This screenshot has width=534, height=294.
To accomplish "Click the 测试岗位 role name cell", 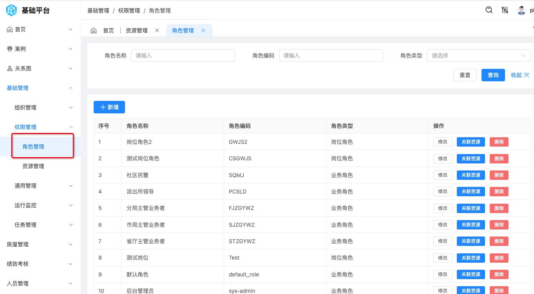I will tap(173, 258).
